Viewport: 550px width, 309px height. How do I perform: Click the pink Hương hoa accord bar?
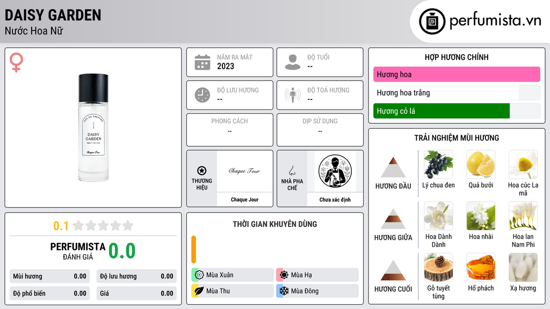point(457,74)
